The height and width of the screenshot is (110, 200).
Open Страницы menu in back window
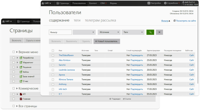(x=23, y=21)
